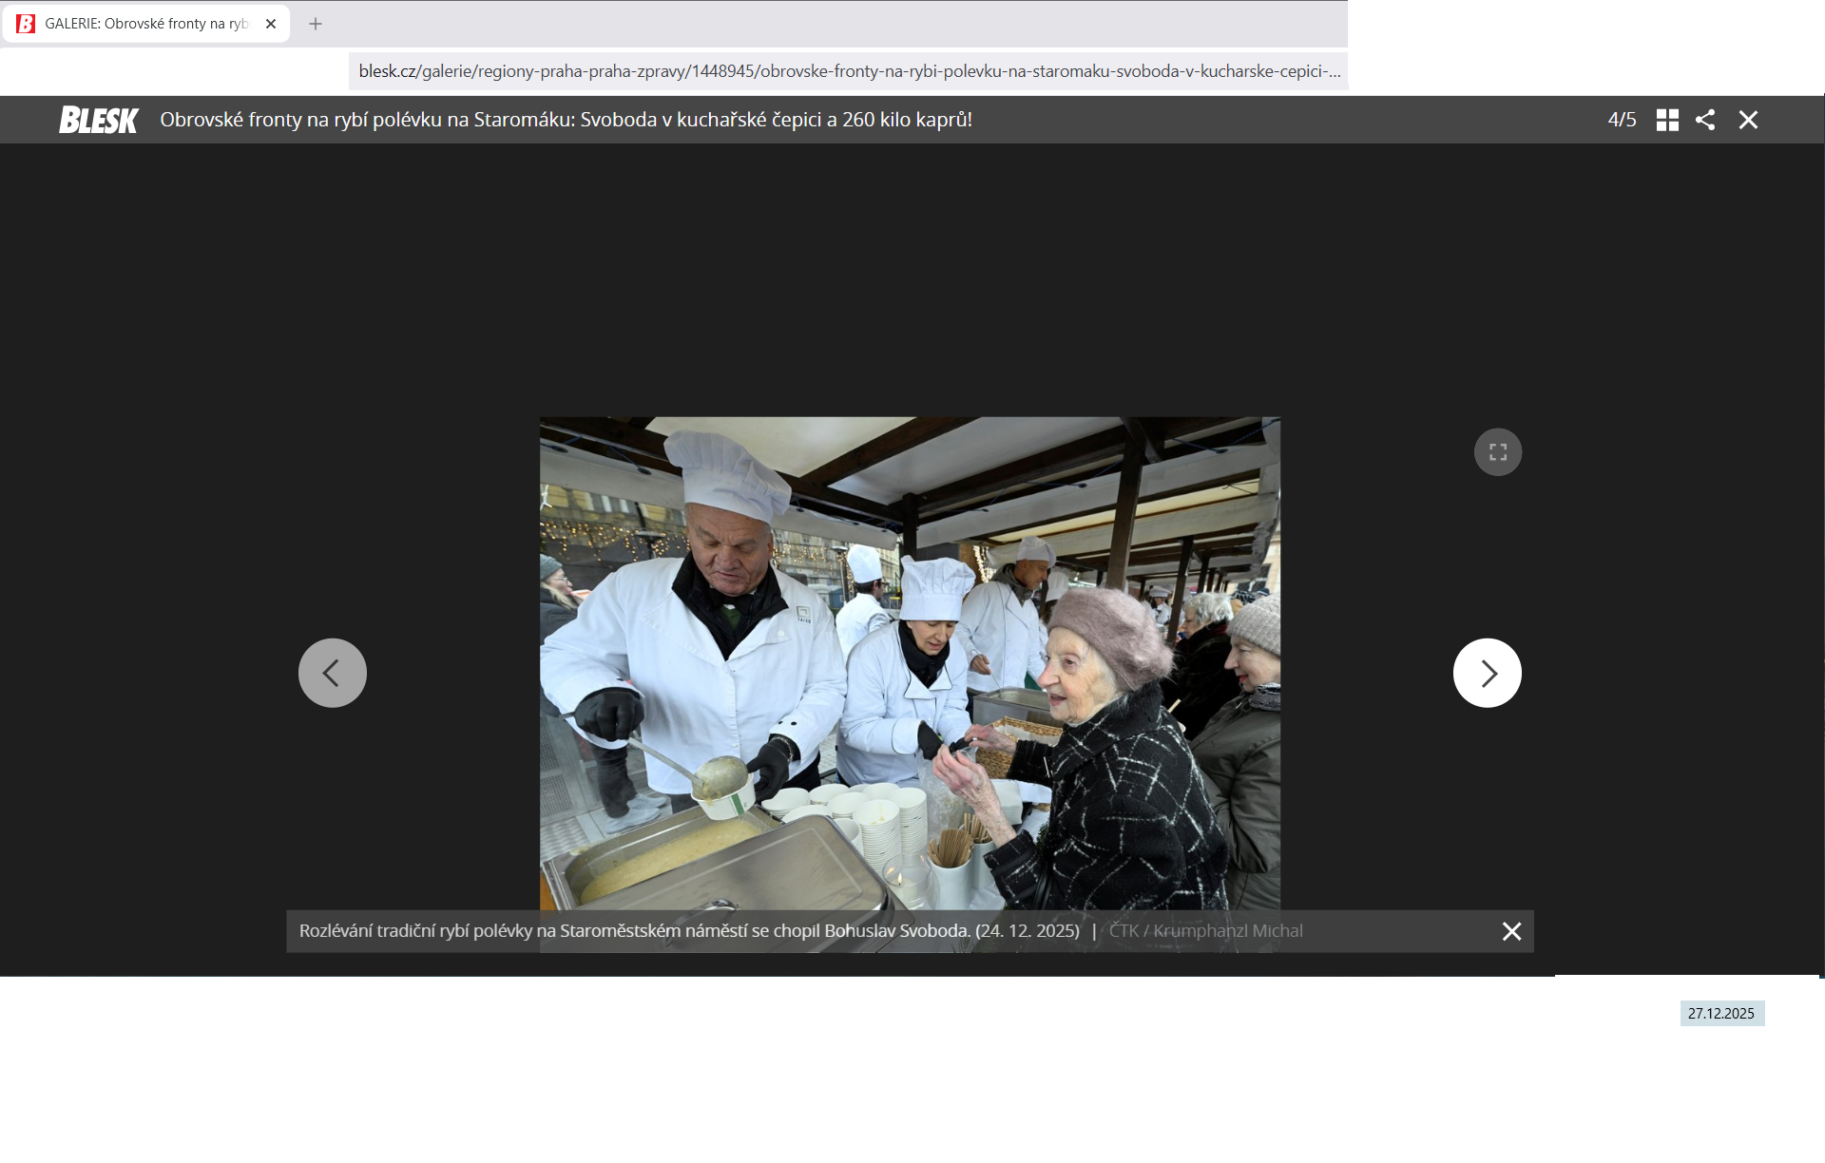Click the gallery headline about rybí polévku
The width and height of the screenshot is (1825, 1163).
(566, 120)
